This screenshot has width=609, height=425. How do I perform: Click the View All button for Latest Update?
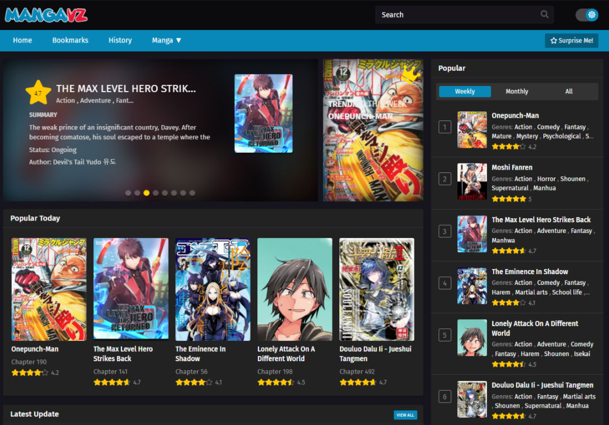tap(405, 415)
